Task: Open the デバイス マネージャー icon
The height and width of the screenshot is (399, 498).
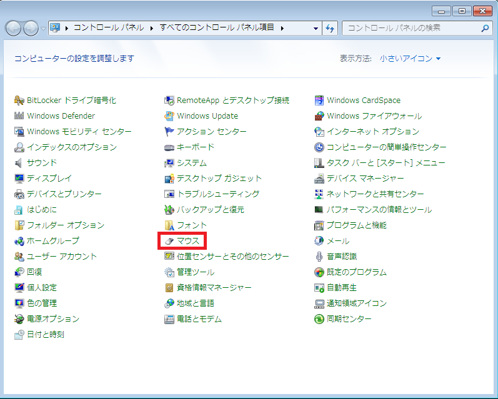Action: coord(319,179)
